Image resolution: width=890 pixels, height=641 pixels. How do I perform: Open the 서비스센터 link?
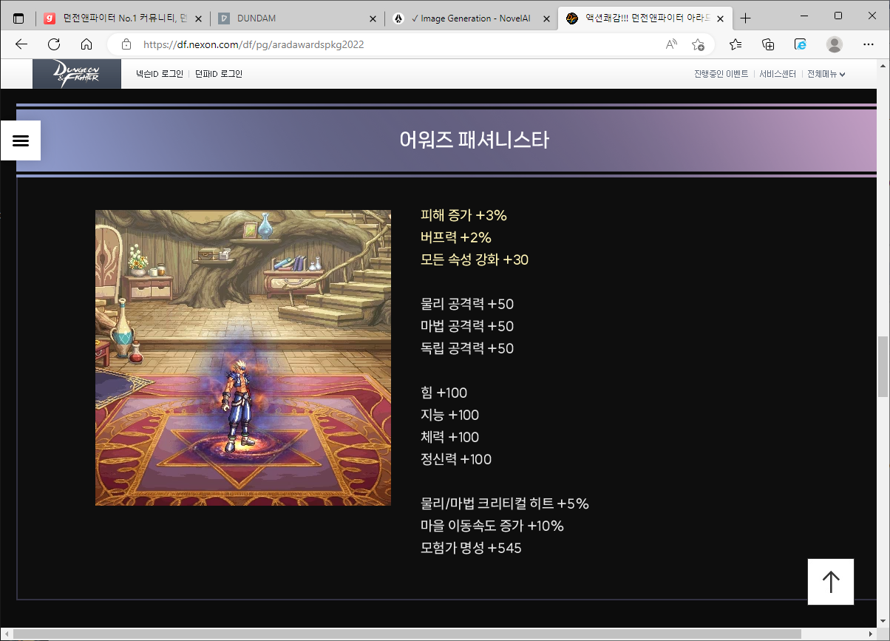point(778,74)
